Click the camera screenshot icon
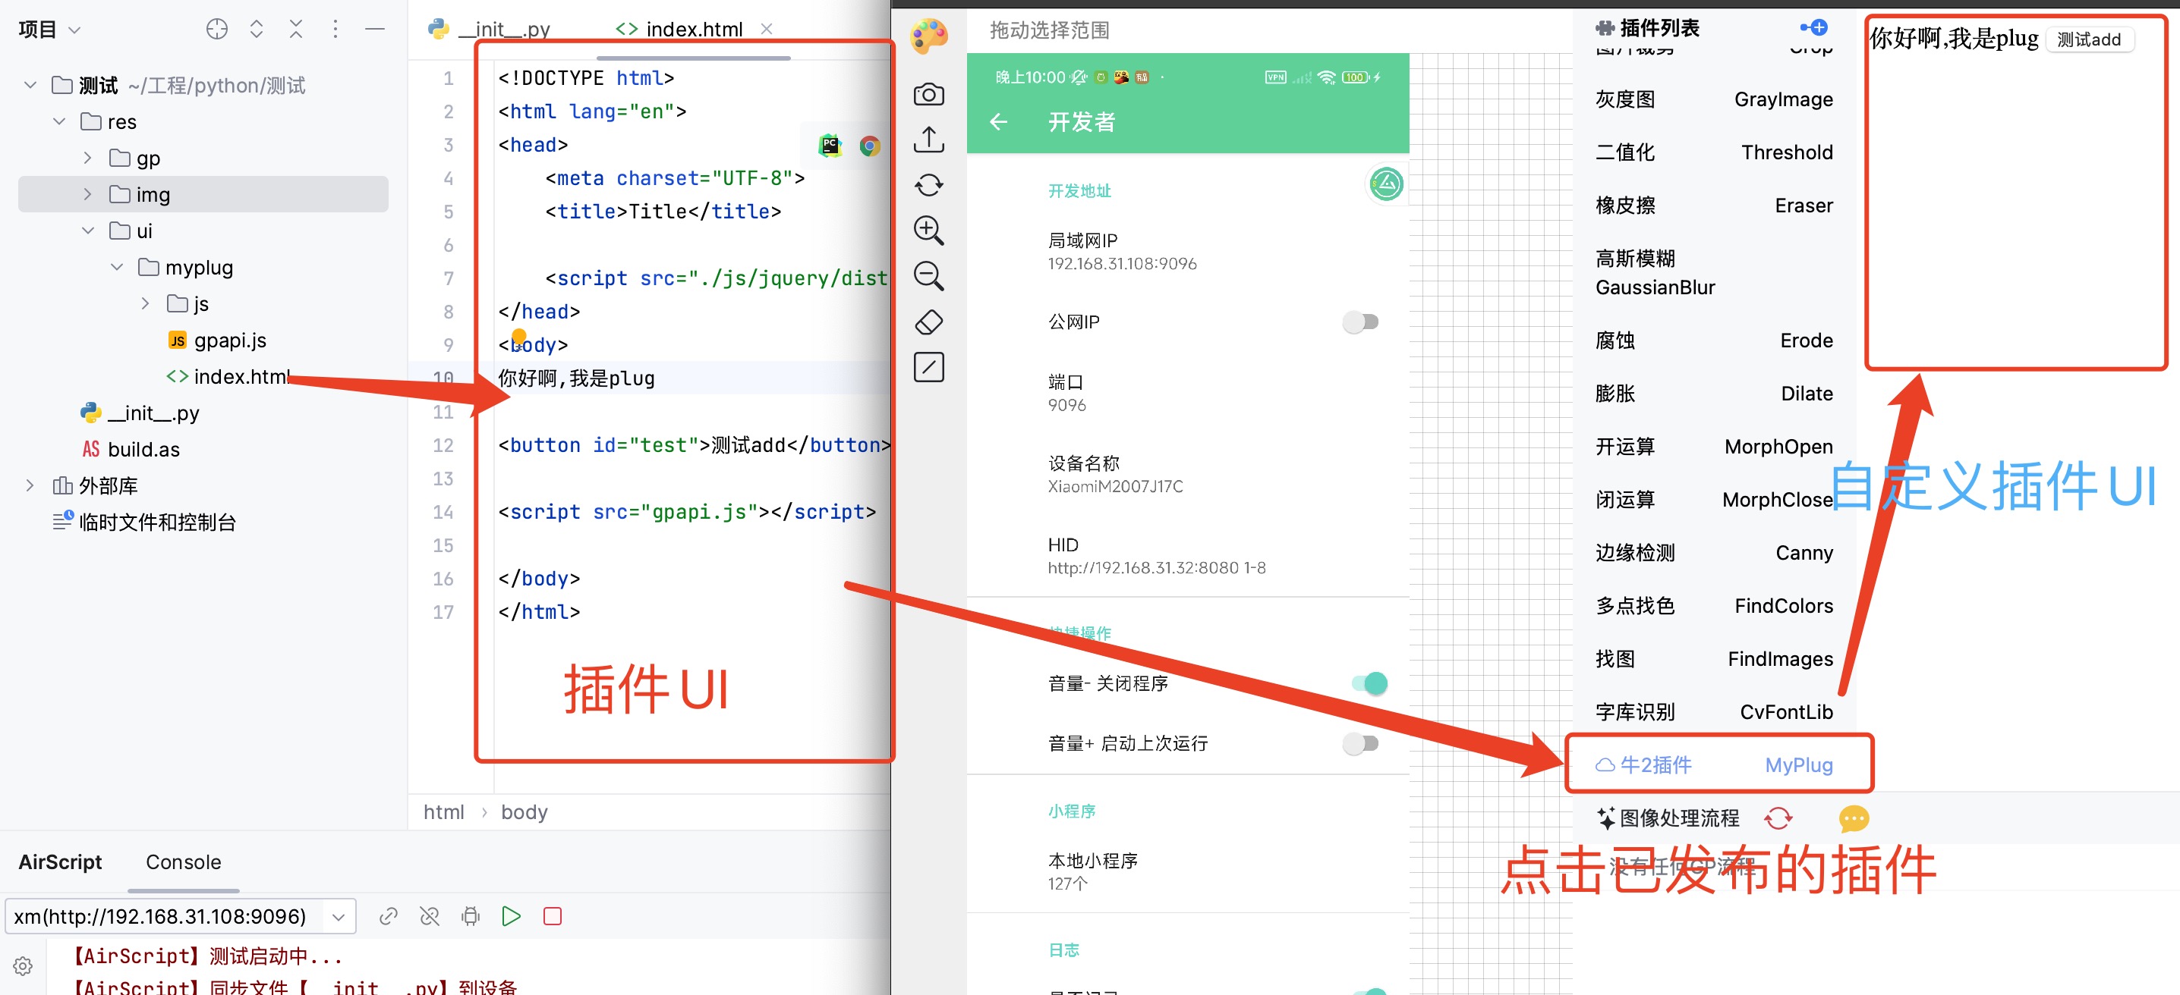The width and height of the screenshot is (2180, 995). coord(928,94)
